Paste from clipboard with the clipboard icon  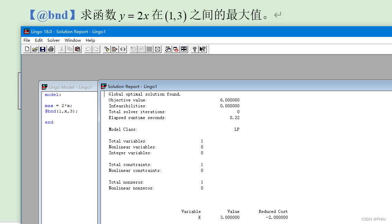77,49
